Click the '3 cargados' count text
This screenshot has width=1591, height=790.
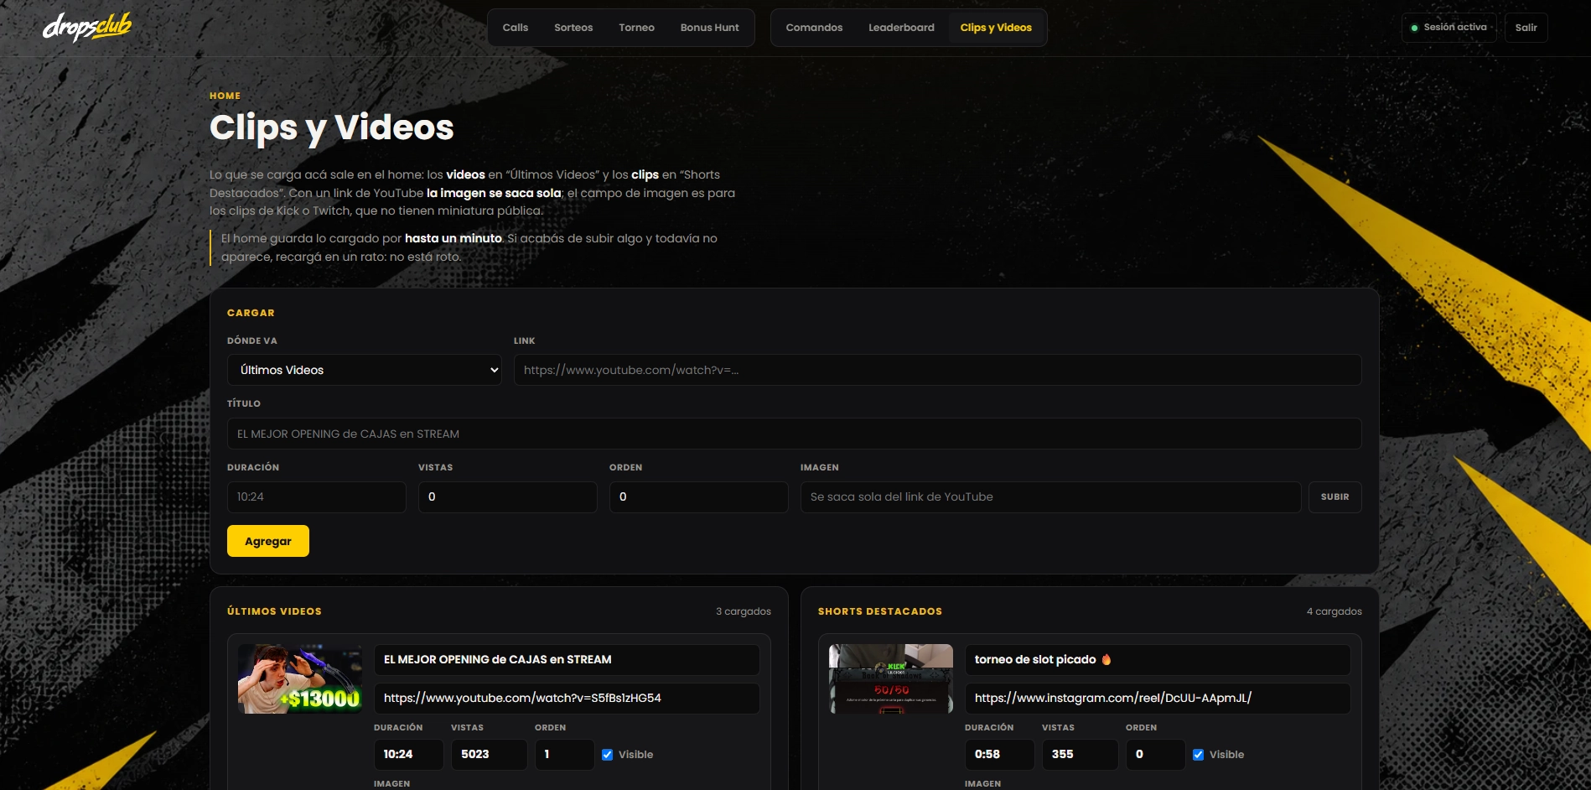(x=744, y=611)
